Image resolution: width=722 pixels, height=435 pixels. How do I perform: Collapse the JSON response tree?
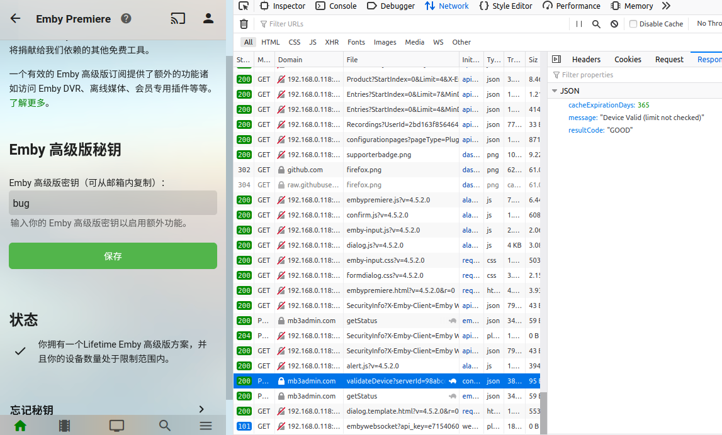click(x=555, y=91)
